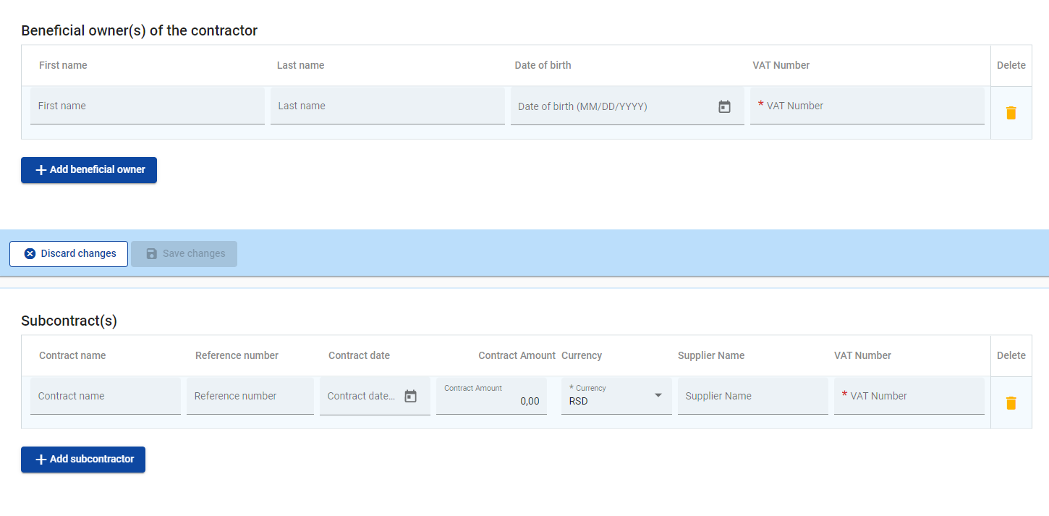Click Add beneficial owner button
The image size is (1049, 516).
tap(89, 170)
